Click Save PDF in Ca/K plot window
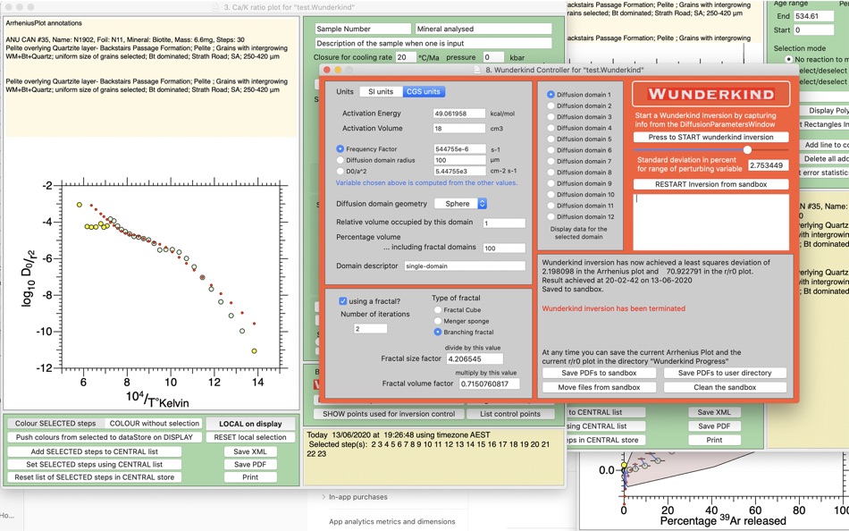Image resolution: width=849 pixels, height=531 pixels. 250,464
